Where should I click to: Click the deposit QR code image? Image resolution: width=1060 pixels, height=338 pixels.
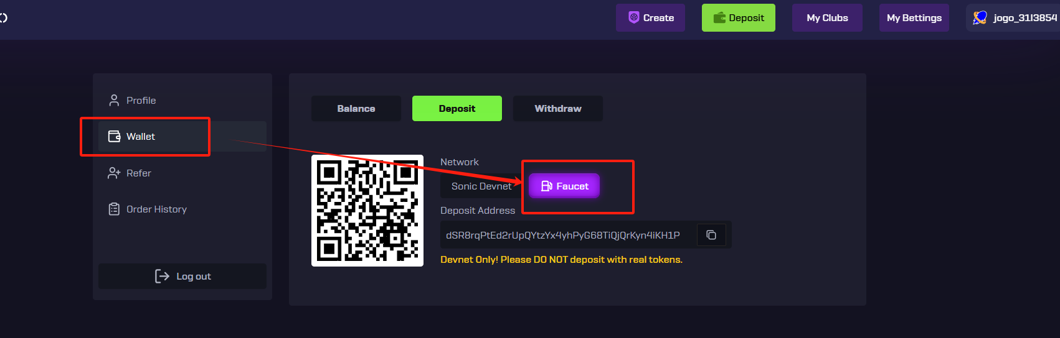367,211
